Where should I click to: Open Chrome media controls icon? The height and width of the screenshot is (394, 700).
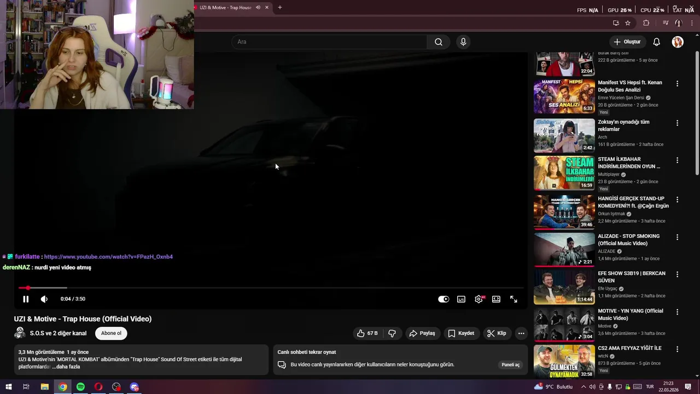(666, 23)
